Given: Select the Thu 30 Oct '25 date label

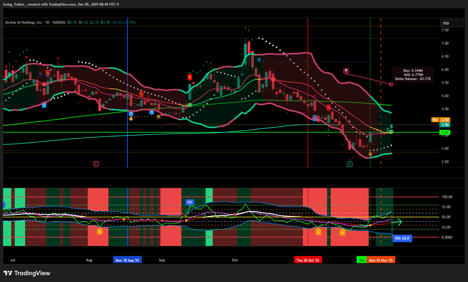Looking at the screenshot, I should (x=308, y=260).
